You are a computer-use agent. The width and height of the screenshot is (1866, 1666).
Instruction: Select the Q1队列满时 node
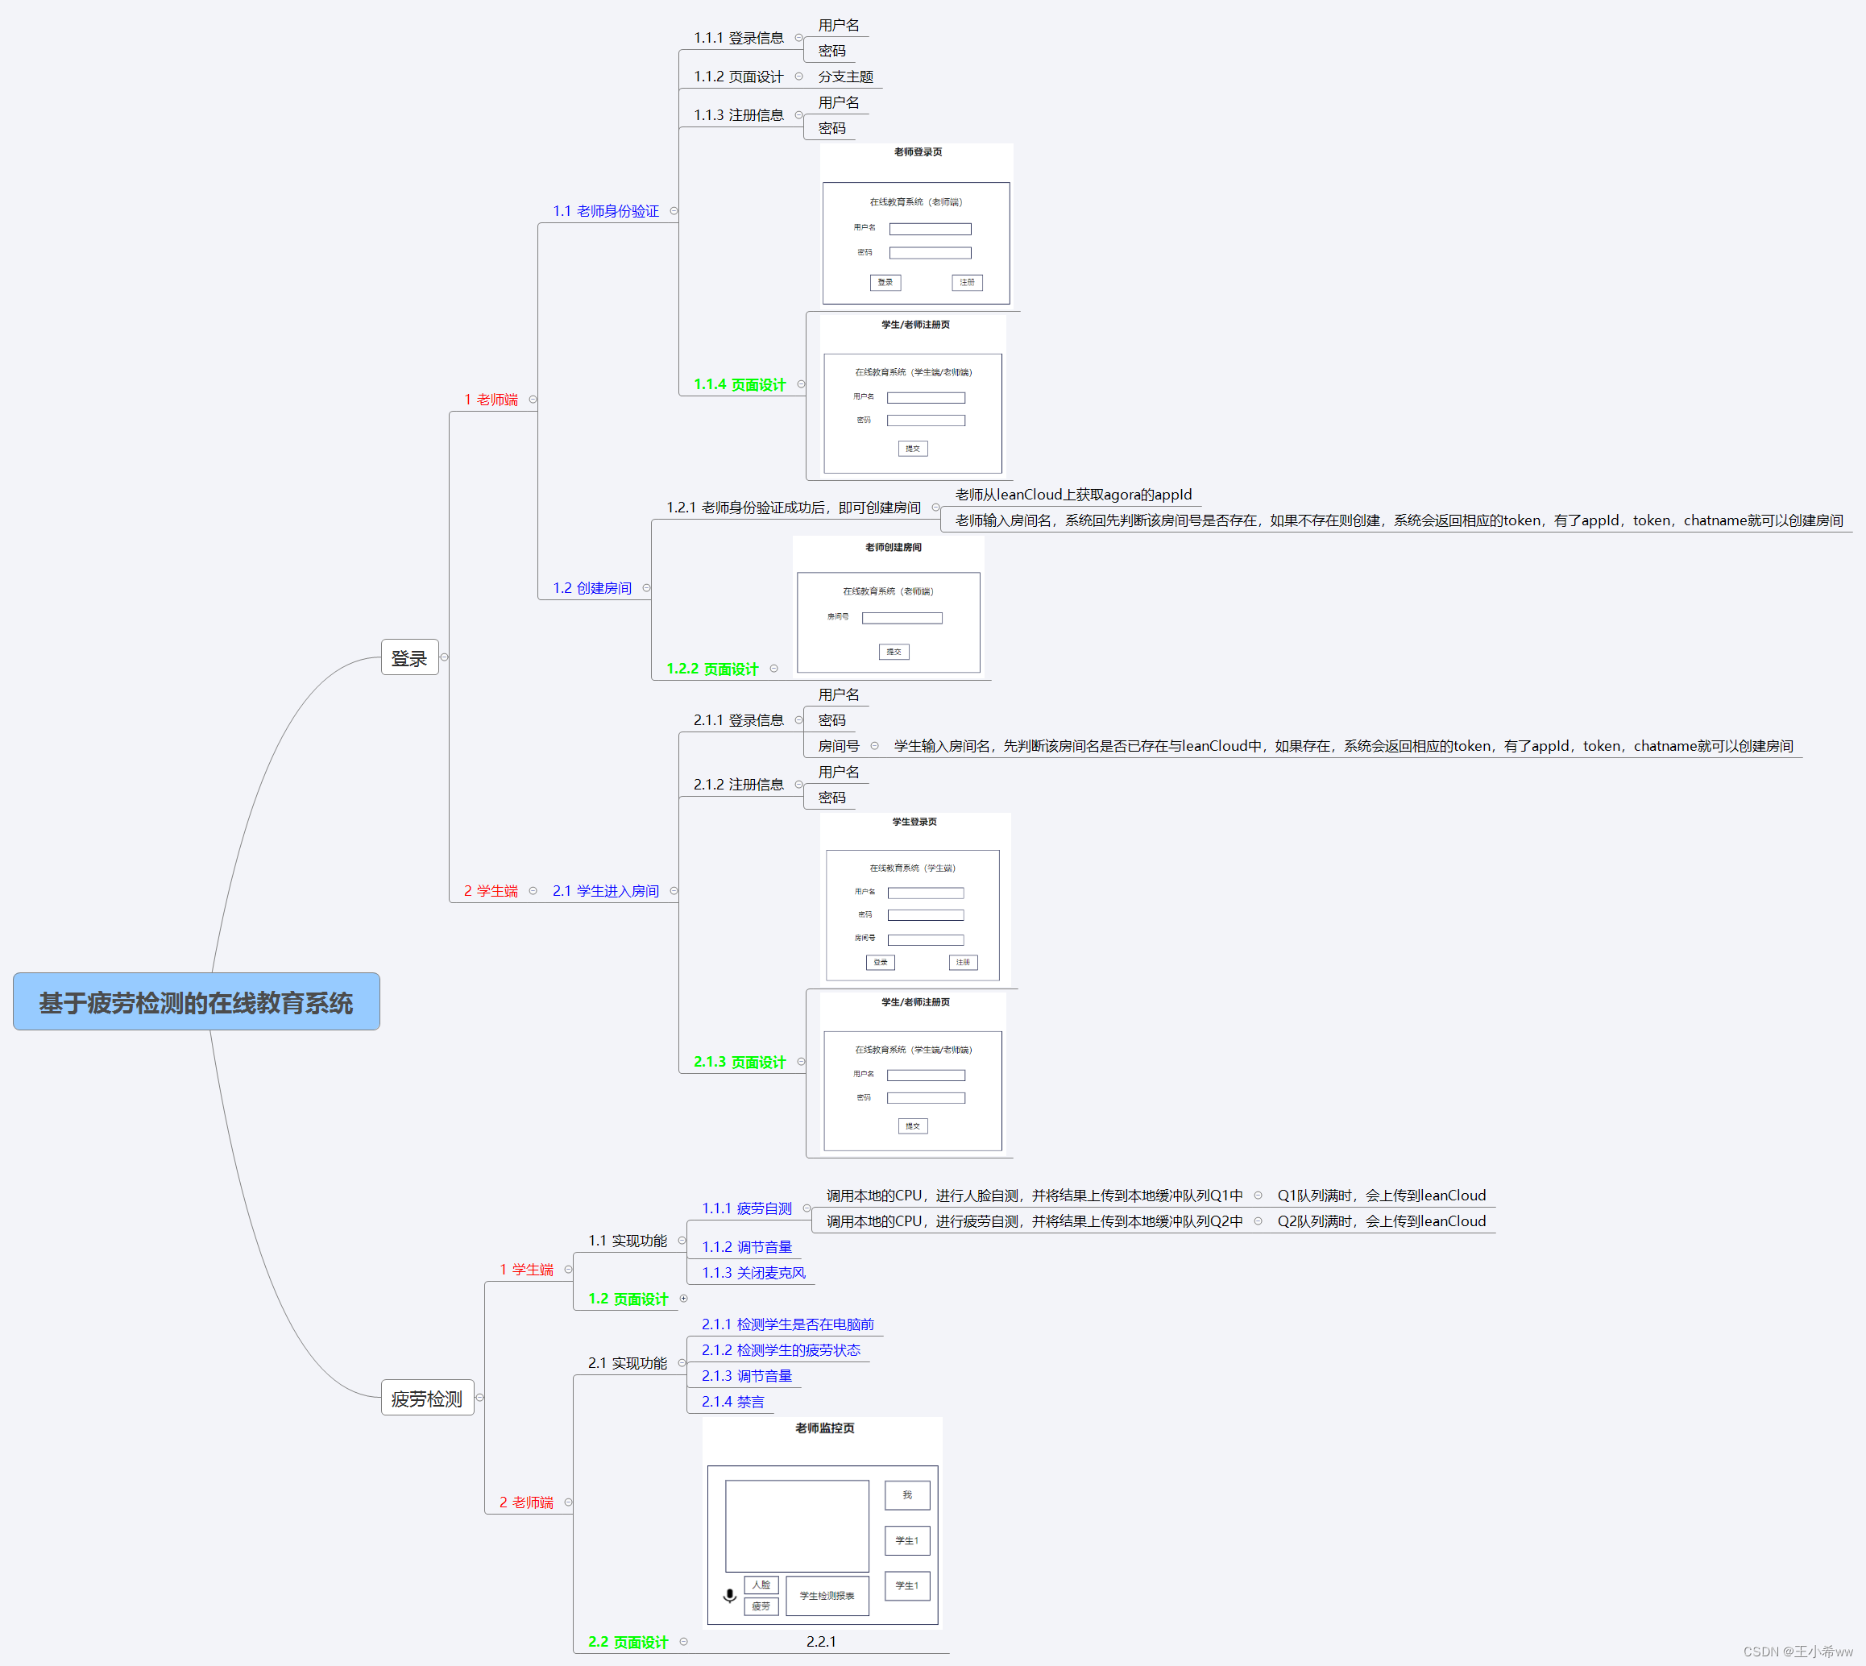(1382, 1196)
